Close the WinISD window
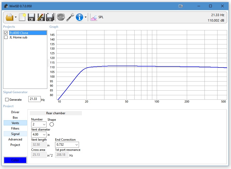The height and width of the screenshot is (169, 231). 222,6
